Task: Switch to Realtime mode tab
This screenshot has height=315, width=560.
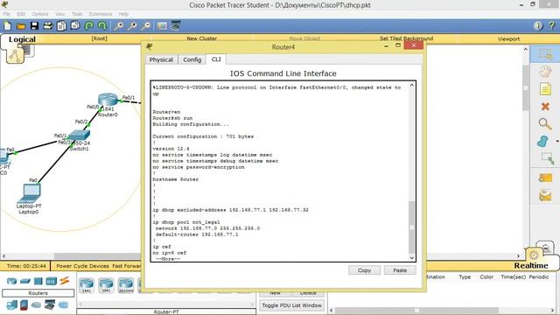Action: coord(531,265)
